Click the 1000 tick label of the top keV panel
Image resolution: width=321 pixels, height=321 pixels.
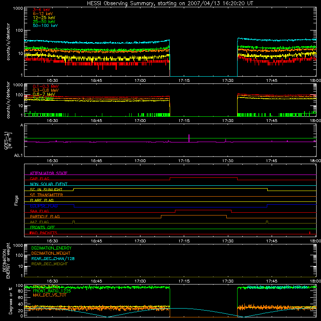point(18,8)
